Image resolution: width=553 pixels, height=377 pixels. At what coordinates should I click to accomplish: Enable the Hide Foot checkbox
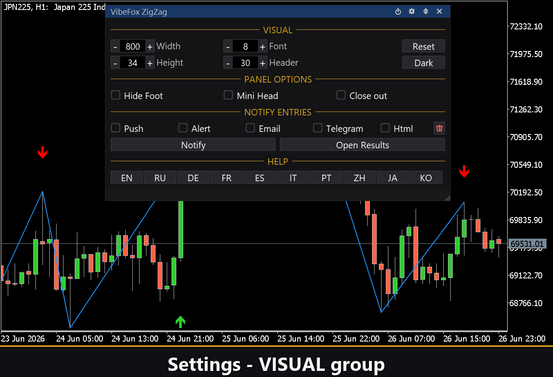point(115,95)
